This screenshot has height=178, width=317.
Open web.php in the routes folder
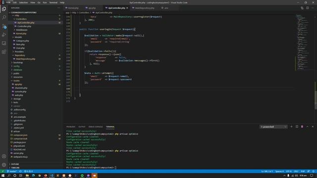coord(19,95)
